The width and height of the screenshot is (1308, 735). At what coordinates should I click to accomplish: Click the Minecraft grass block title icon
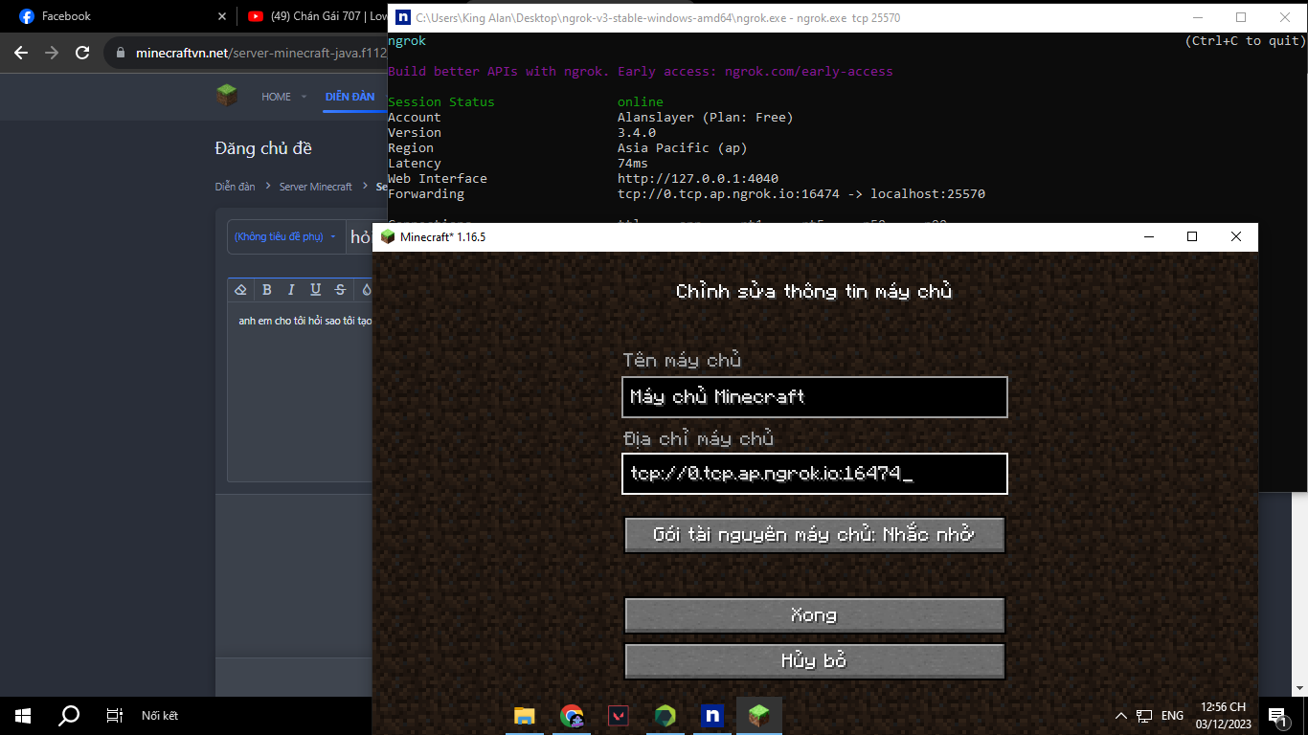click(388, 236)
